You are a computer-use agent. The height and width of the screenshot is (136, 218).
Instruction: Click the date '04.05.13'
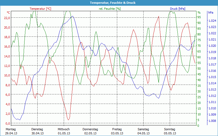pyautogui.click(x=144, y=133)
